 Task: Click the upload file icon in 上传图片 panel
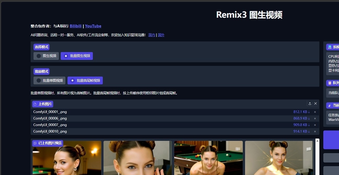tap(310, 103)
